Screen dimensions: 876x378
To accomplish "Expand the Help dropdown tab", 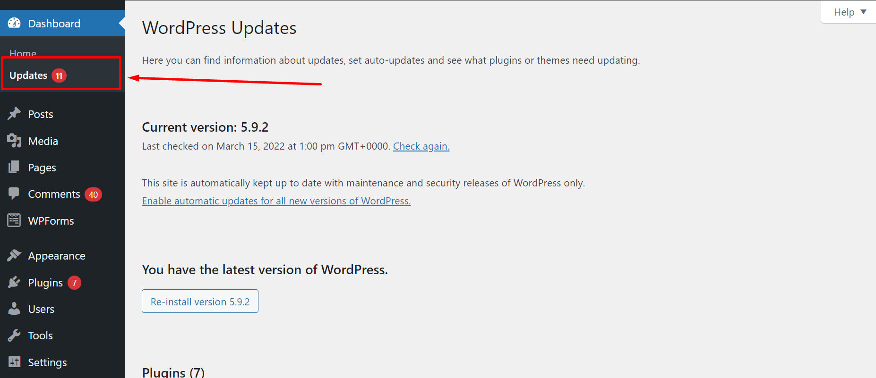I will pos(849,12).
